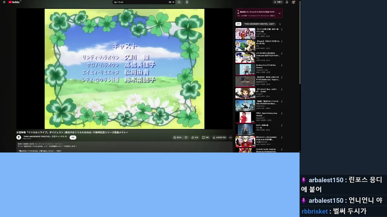Open the YouTube hamburger guide menu

pyautogui.click(x=4, y=2)
